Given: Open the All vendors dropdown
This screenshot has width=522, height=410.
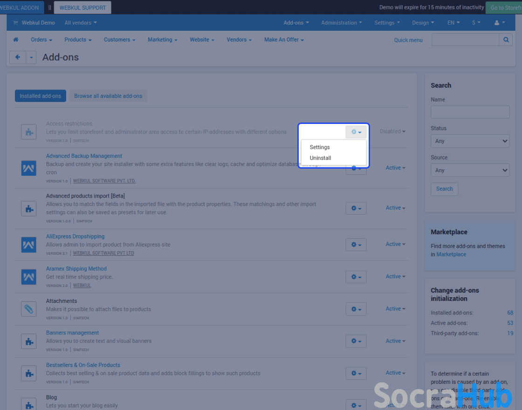Looking at the screenshot, I should 81,23.
